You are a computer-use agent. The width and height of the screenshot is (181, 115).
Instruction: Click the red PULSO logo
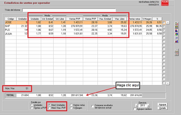[165, 3]
